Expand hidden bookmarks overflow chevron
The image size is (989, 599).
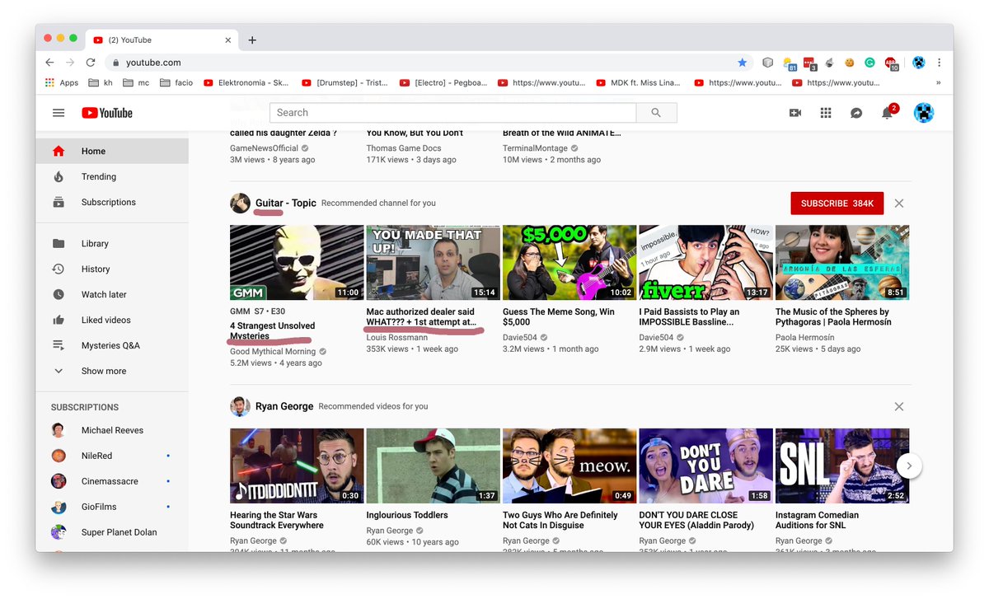938,82
